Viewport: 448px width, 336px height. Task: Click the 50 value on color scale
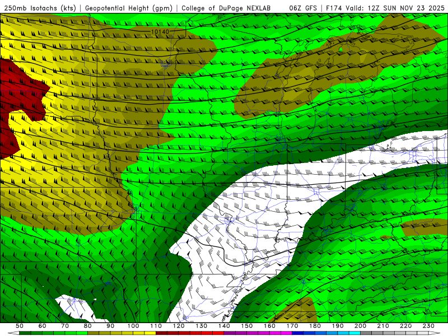point(20,326)
